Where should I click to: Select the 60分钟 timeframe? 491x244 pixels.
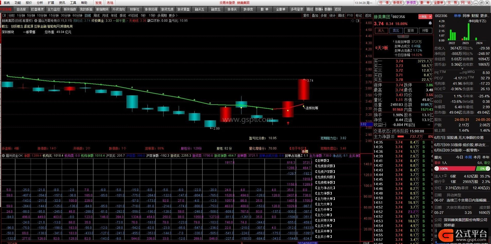point(77,15)
